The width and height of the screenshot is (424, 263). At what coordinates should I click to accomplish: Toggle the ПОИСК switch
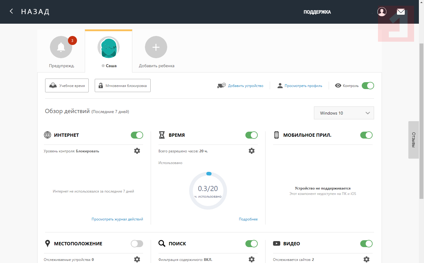[251, 244]
